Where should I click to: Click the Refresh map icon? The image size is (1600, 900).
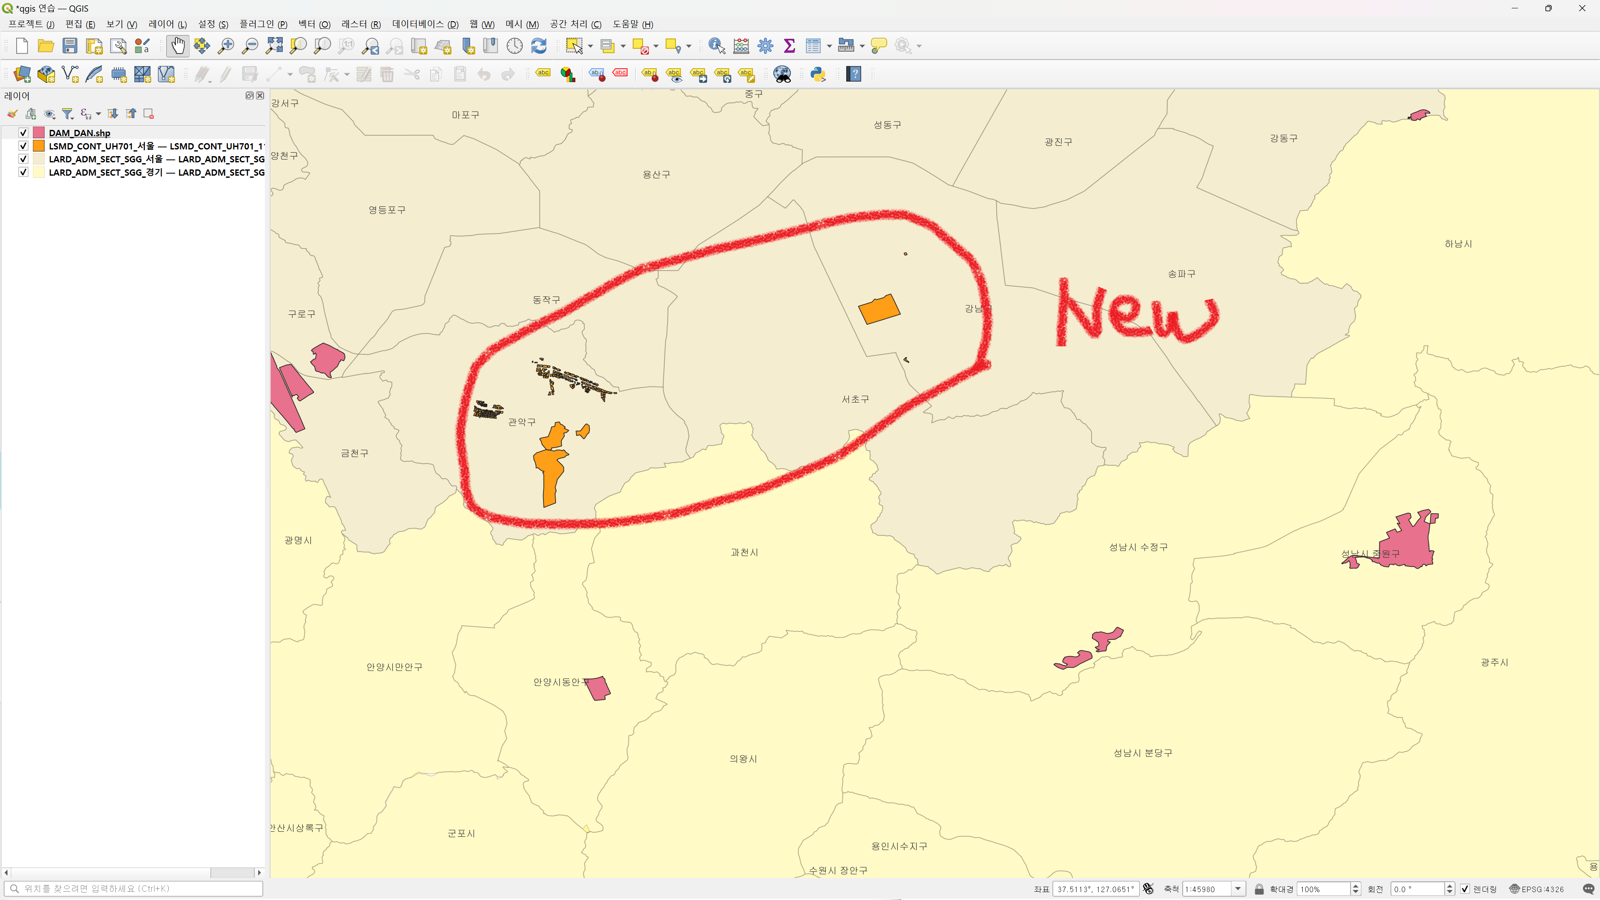point(538,45)
